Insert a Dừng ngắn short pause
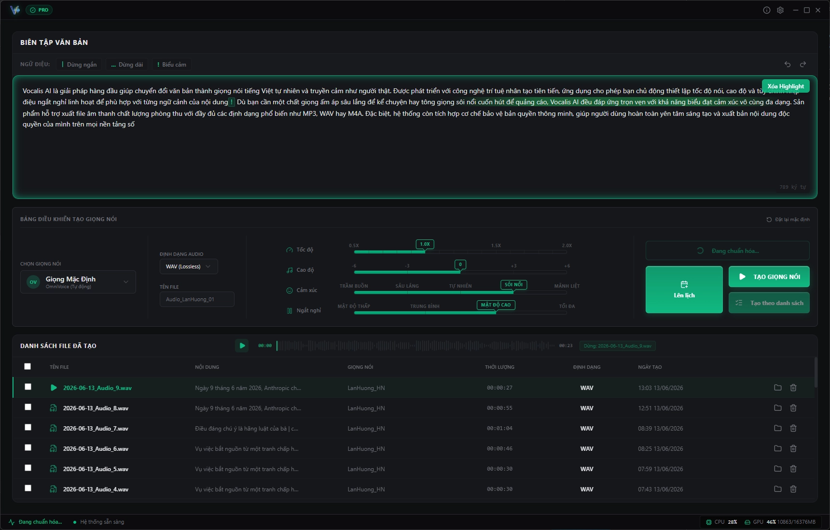830x530 pixels. [x=79, y=65]
